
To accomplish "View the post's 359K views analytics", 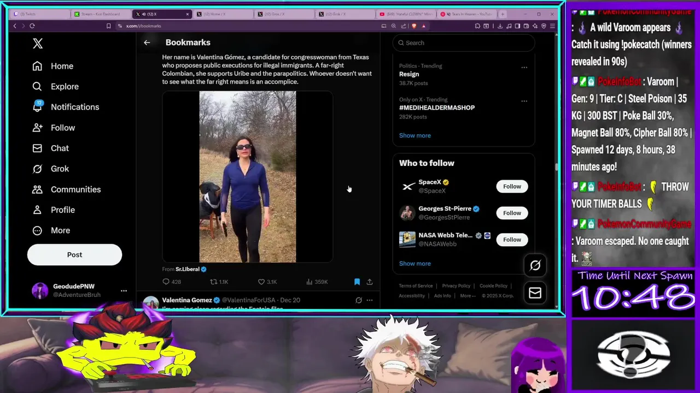I will point(317,282).
